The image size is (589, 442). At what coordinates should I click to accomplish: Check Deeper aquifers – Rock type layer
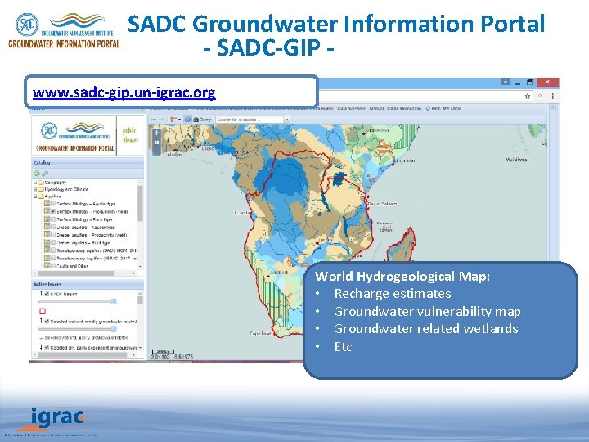pos(53,243)
